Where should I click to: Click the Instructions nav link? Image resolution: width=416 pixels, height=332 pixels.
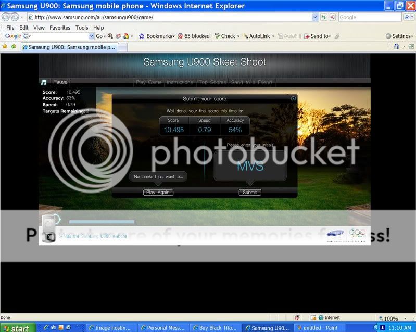180,82
